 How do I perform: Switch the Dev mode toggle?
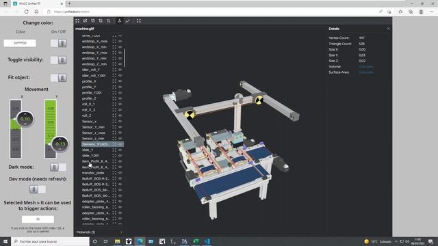(x=38, y=189)
